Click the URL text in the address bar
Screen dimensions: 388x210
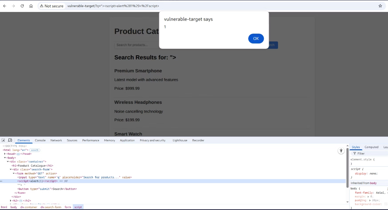113,6
